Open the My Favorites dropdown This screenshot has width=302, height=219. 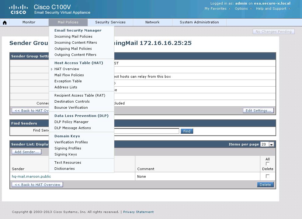pyautogui.click(x=217, y=9)
